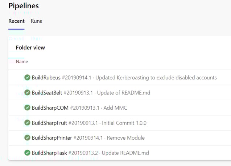Open the BuildSharpFruit pipeline
Image resolution: width=231 pixels, height=166 pixels.
click(x=50, y=123)
